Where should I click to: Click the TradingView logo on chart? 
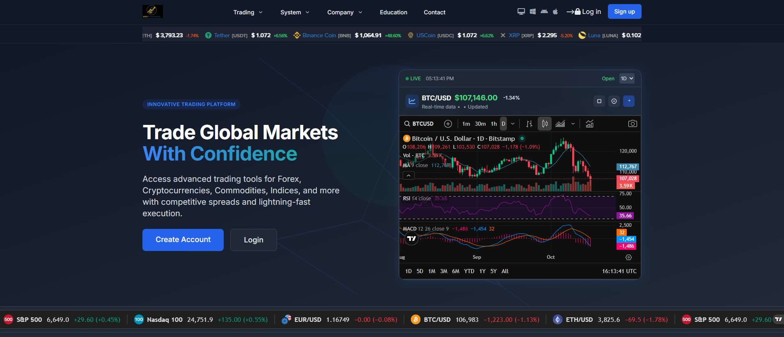(411, 238)
